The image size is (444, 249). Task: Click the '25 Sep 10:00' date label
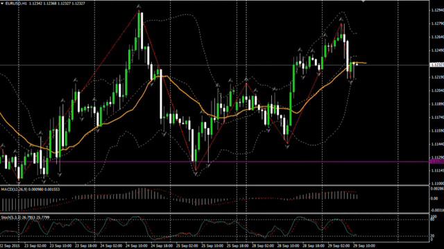pyautogui.click(x=213, y=246)
